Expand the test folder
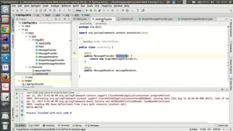Image resolution: width=233 pixels, height=131 pixels. 23,78
